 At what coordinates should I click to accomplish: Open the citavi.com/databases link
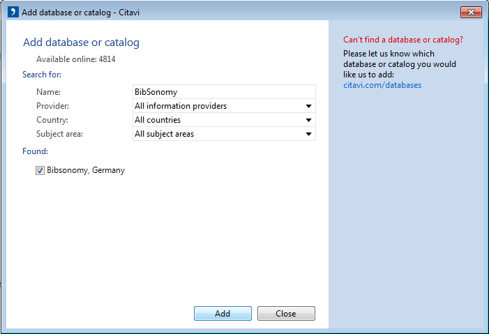[382, 85]
